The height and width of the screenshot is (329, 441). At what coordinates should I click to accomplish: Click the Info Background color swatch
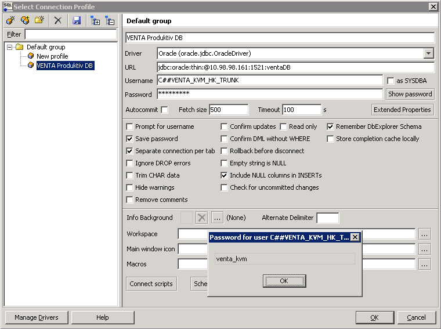click(187, 218)
